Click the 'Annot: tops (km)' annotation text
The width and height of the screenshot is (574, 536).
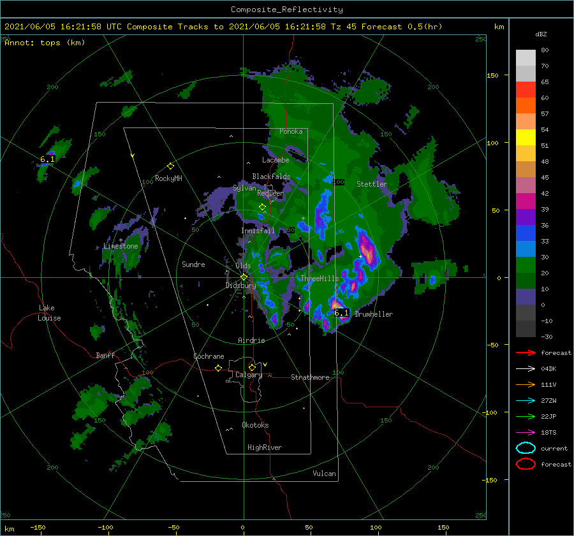[45, 43]
